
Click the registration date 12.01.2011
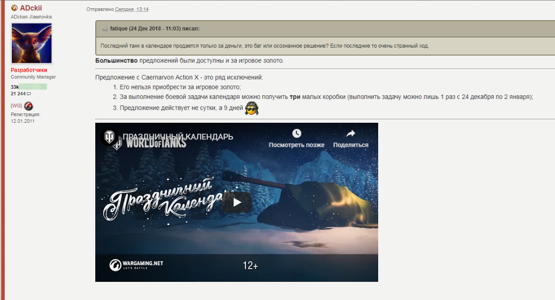tap(23, 121)
